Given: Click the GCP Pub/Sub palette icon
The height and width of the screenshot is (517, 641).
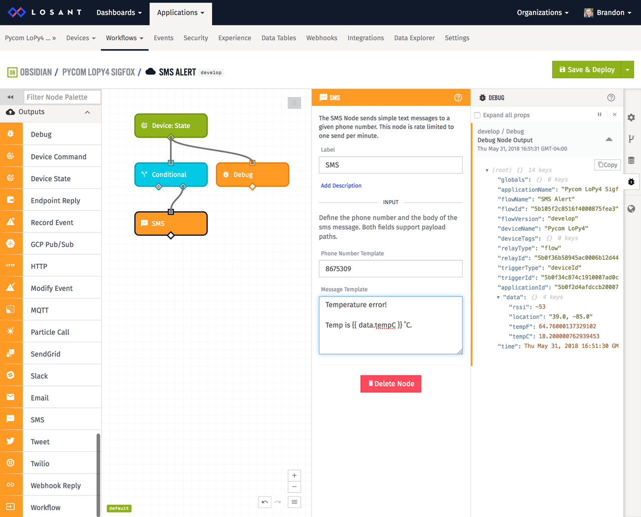Looking at the screenshot, I should tap(11, 244).
